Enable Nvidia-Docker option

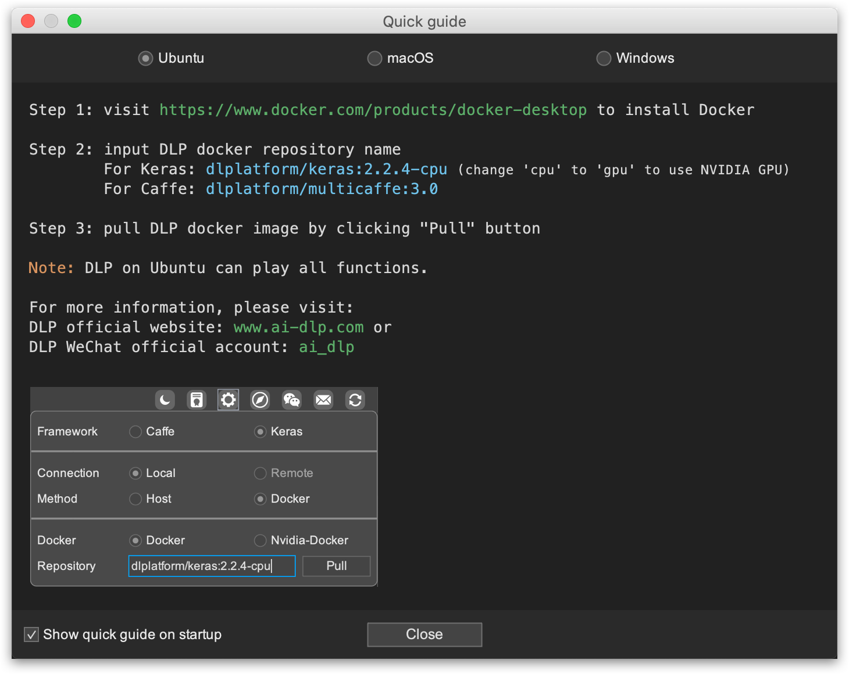pos(260,540)
